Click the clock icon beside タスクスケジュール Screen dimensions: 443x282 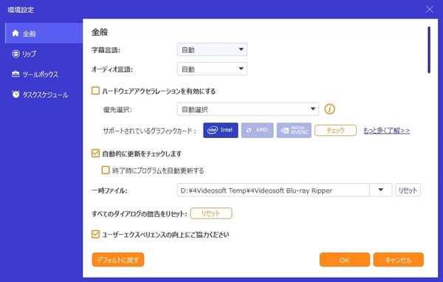(16, 94)
